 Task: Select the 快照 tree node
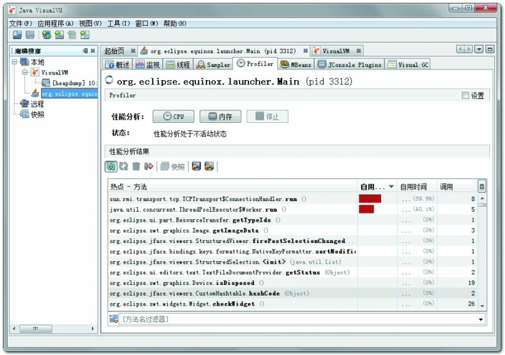[x=37, y=114]
